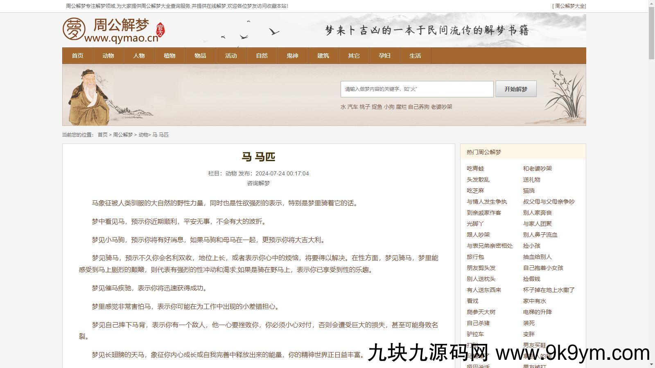The height and width of the screenshot is (368, 655).
Task: Open the 和老婆吵架 popular dream link
Action: 537,168
